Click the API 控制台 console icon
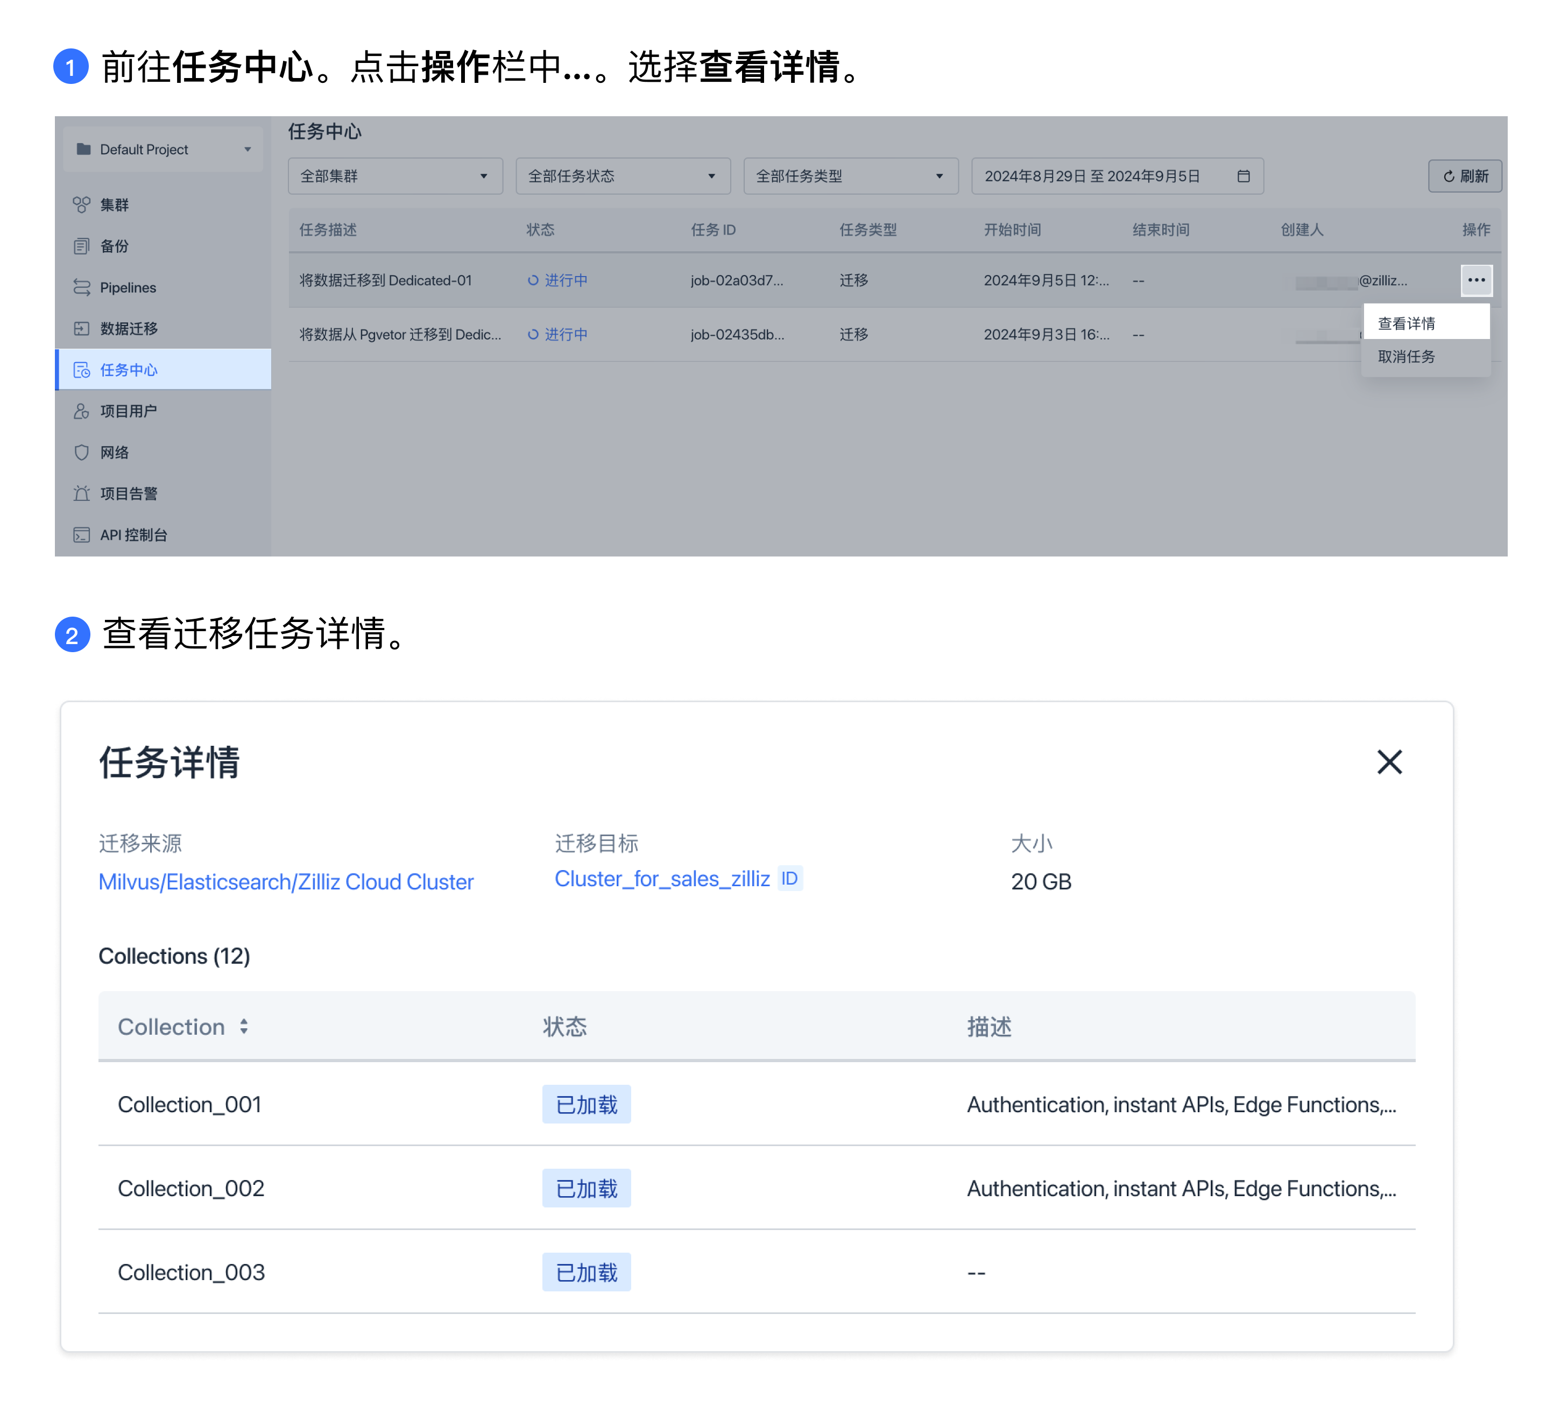This screenshot has width=1561, height=1406. 81,535
